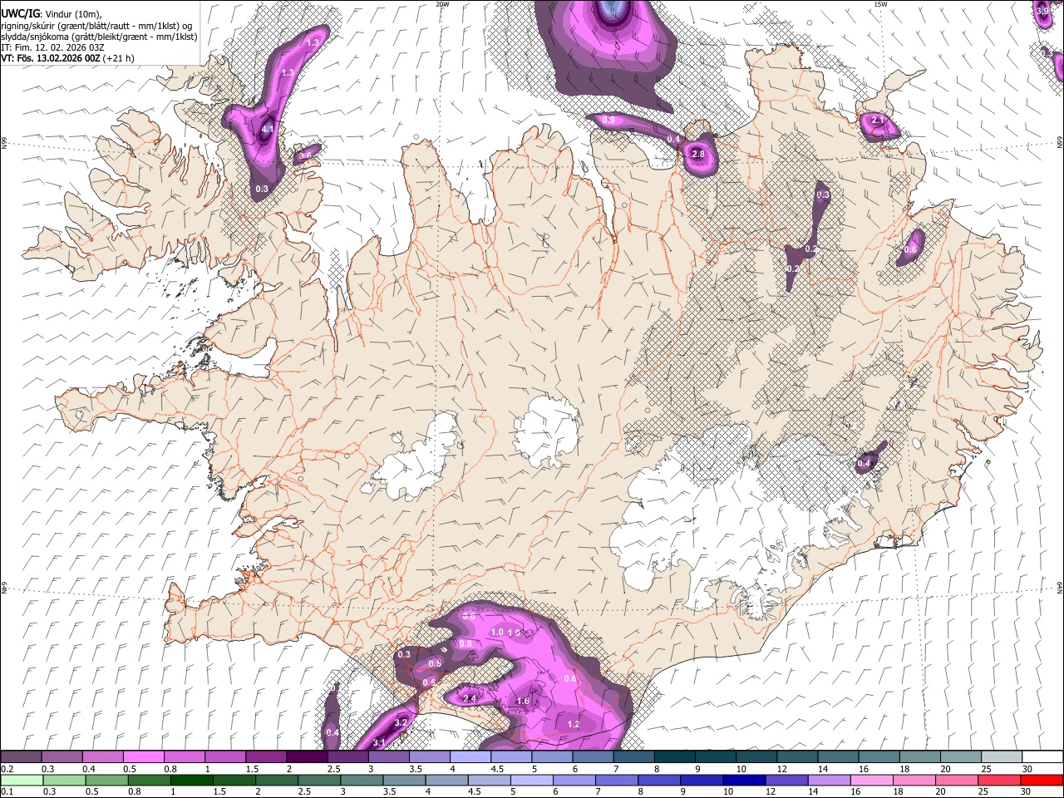This screenshot has height=798, width=1064.
Task: Pick the bright pink 0.5 snow legend swatch
Action: click(143, 756)
